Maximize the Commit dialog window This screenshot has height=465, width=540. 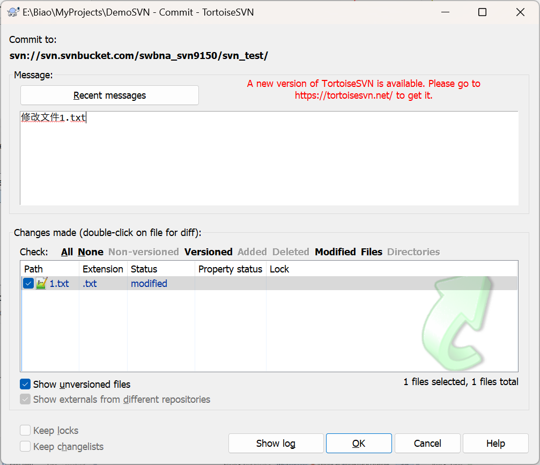pos(482,12)
